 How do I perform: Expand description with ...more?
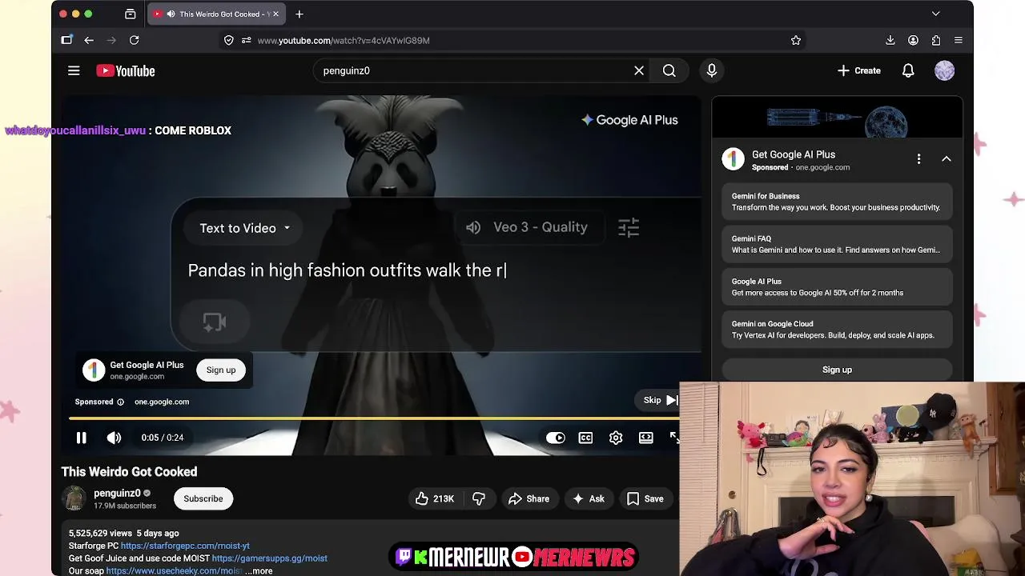pyautogui.click(x=259, y=571)
